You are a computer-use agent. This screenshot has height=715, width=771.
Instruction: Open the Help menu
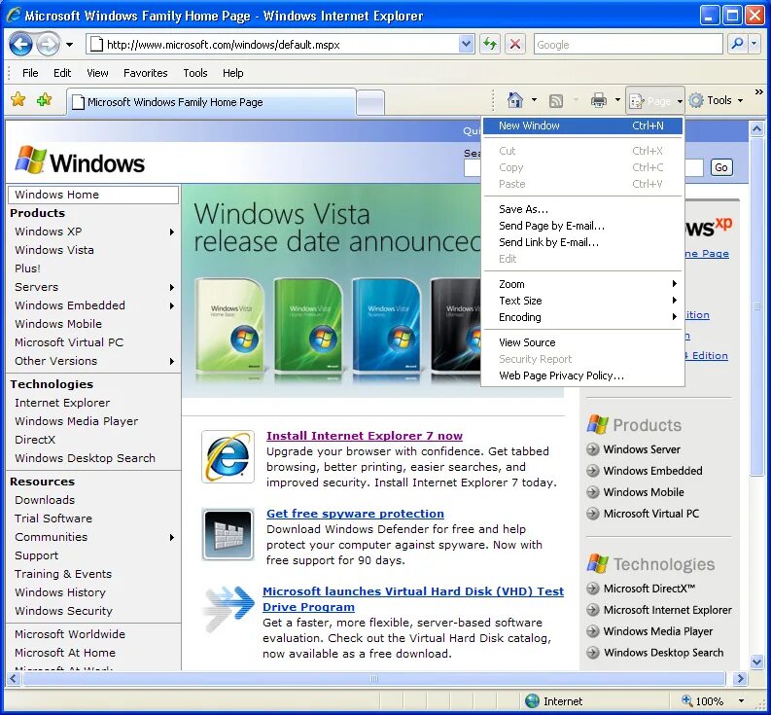[232, 73]
